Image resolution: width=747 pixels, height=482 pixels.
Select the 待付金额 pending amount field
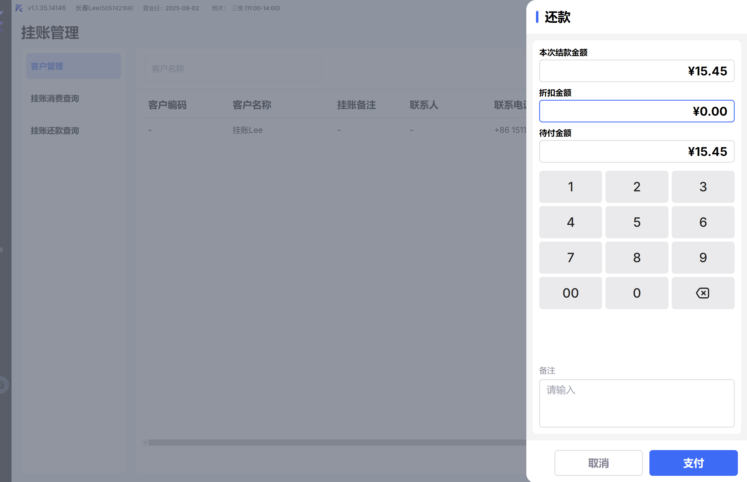tap(636, 151)
